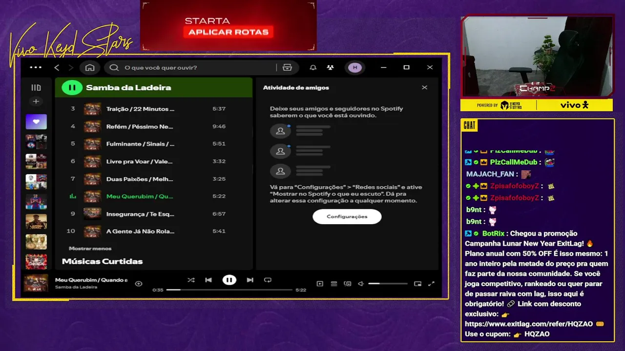Skip to next track
The width and height of the screenshot is (625, 351).
[x=250, y=280]
